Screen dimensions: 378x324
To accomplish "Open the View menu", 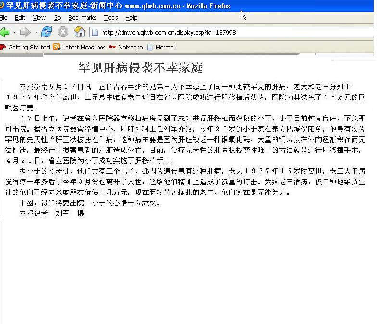I will [x=39, y=18].
